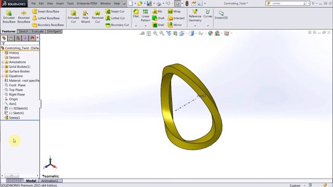Click the Shell tool
Screen dimensions: 333x187
point(158,25)
